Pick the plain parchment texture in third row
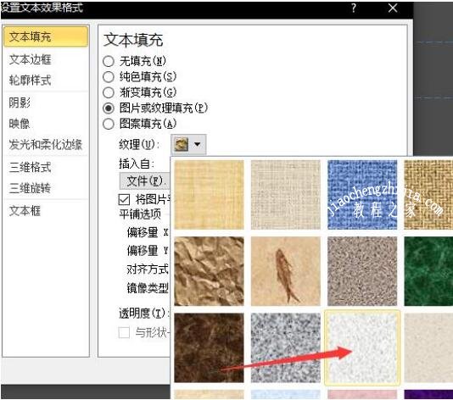The height and width of the screenshot is (400, 453). 428,347
